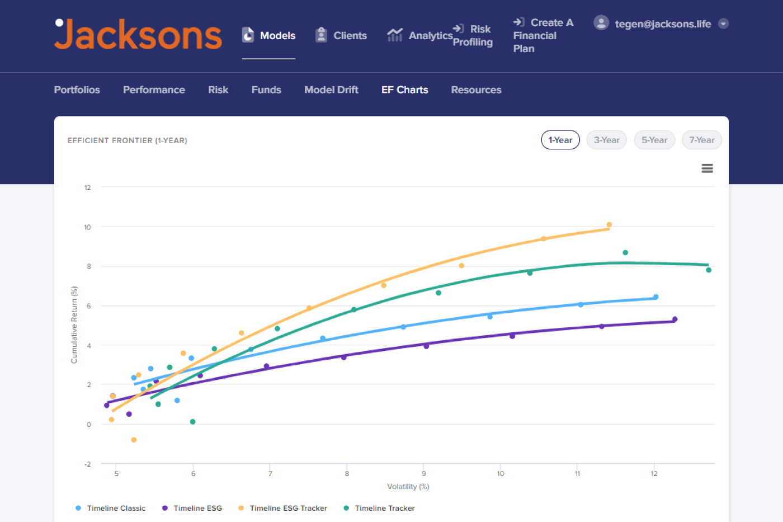Select the 7-Year time period
The width and height of the screenshot is (783, 522).
(x=701, y=140)
